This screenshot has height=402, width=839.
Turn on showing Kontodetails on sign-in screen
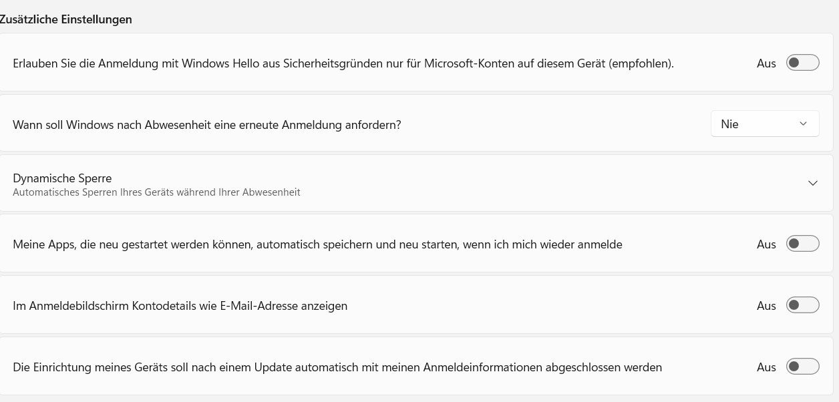tap(802, 305)
